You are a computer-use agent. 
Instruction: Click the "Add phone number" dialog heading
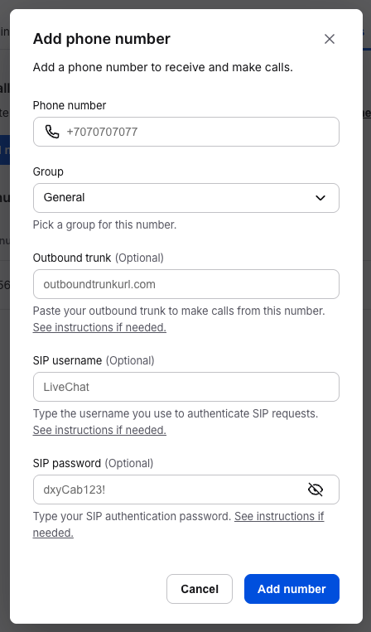tap(102, 39)
